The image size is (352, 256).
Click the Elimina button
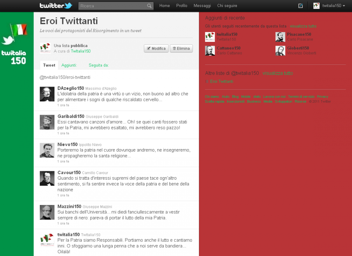(181, 49)
